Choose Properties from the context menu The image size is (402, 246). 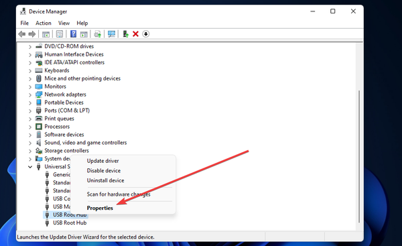(x=100, y=208)
